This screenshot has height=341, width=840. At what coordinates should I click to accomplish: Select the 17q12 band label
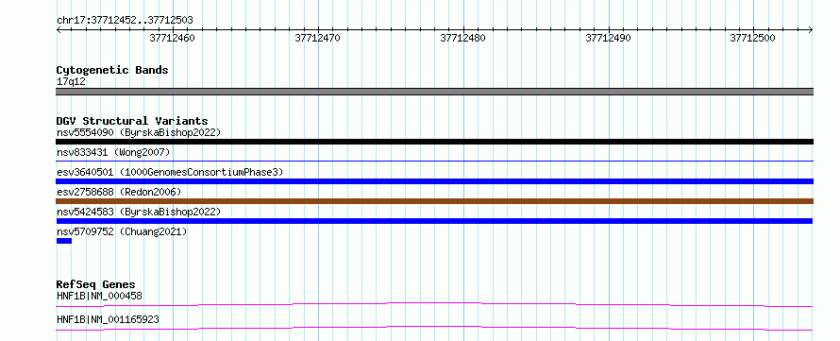pyautogui.click(x=71, y=82)
